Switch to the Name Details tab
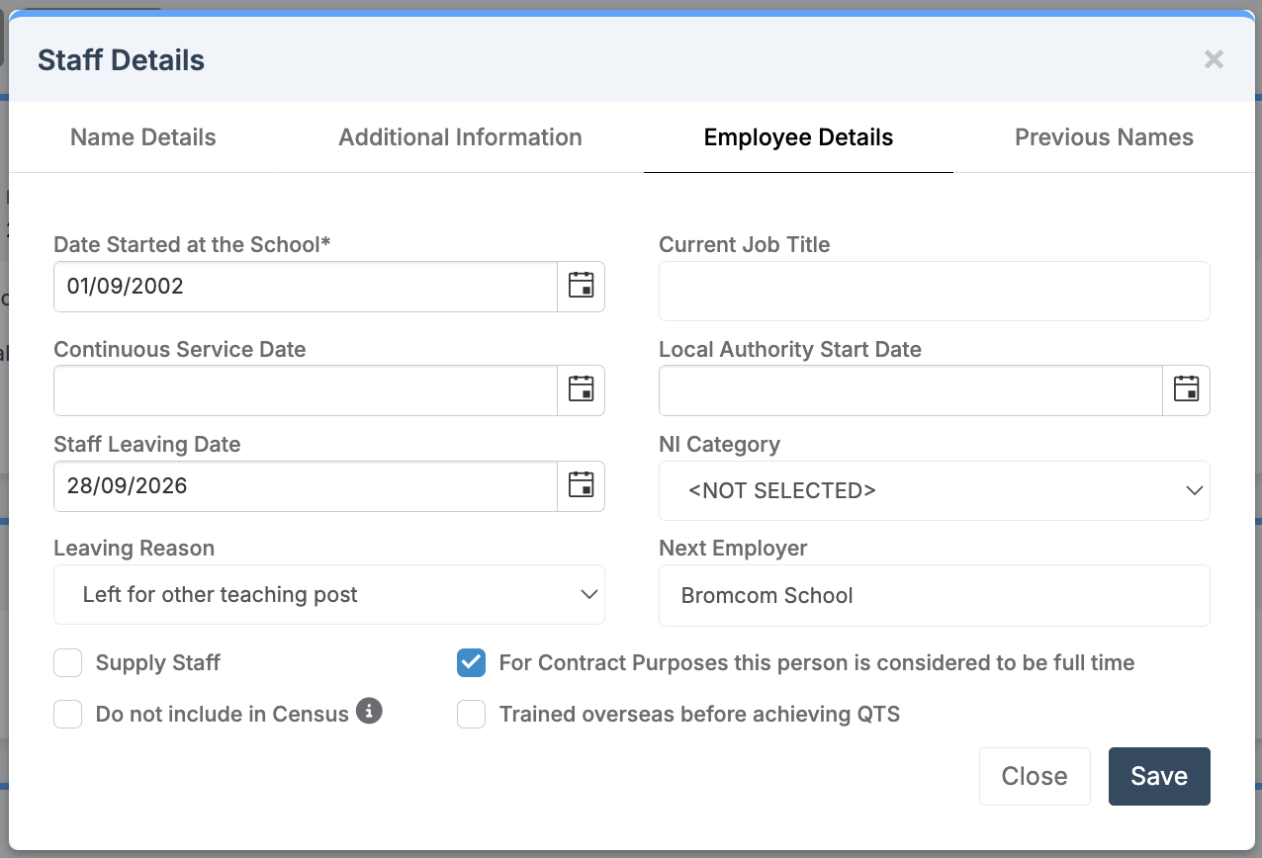 pyautogui.click(x=143, y=137)
